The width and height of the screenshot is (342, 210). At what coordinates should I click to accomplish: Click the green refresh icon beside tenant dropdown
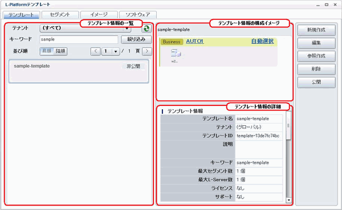(x=146, y=28)
